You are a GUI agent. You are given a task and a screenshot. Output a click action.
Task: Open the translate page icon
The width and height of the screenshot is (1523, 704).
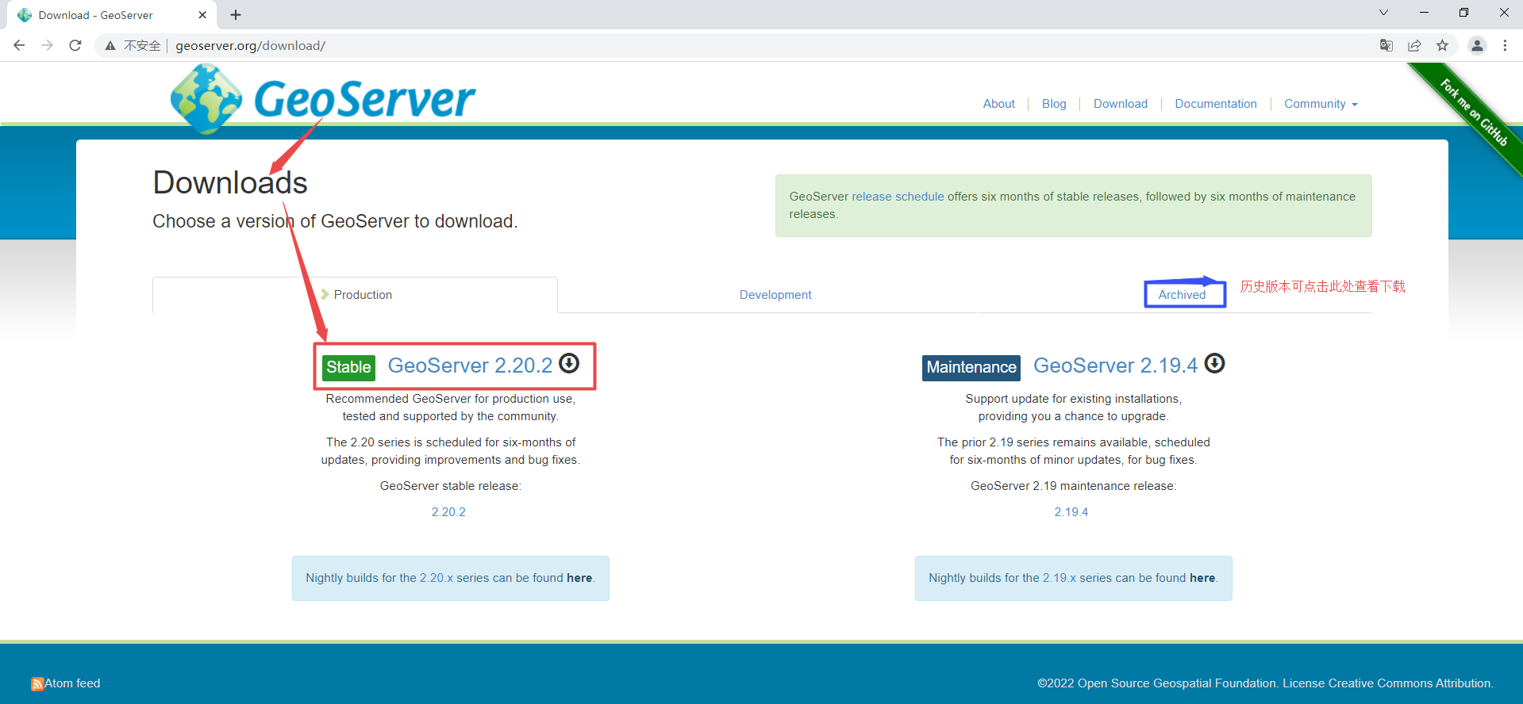(x=1386, y=45)
